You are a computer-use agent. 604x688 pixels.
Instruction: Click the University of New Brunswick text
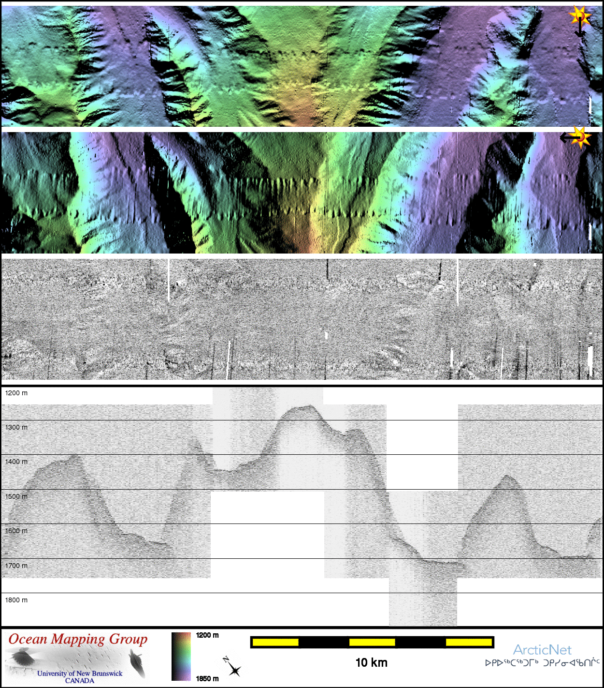point(80,673)
